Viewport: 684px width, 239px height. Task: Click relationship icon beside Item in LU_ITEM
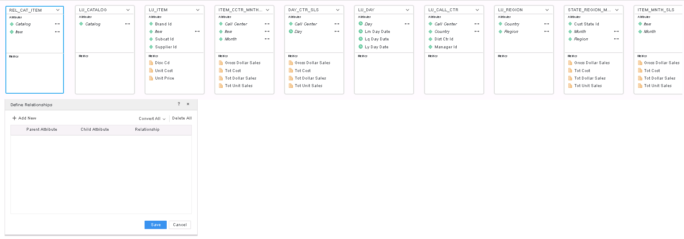click(x=197, y=32)
